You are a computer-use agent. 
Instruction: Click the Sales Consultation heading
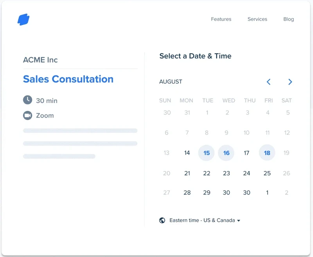click(x=68, y=79)
